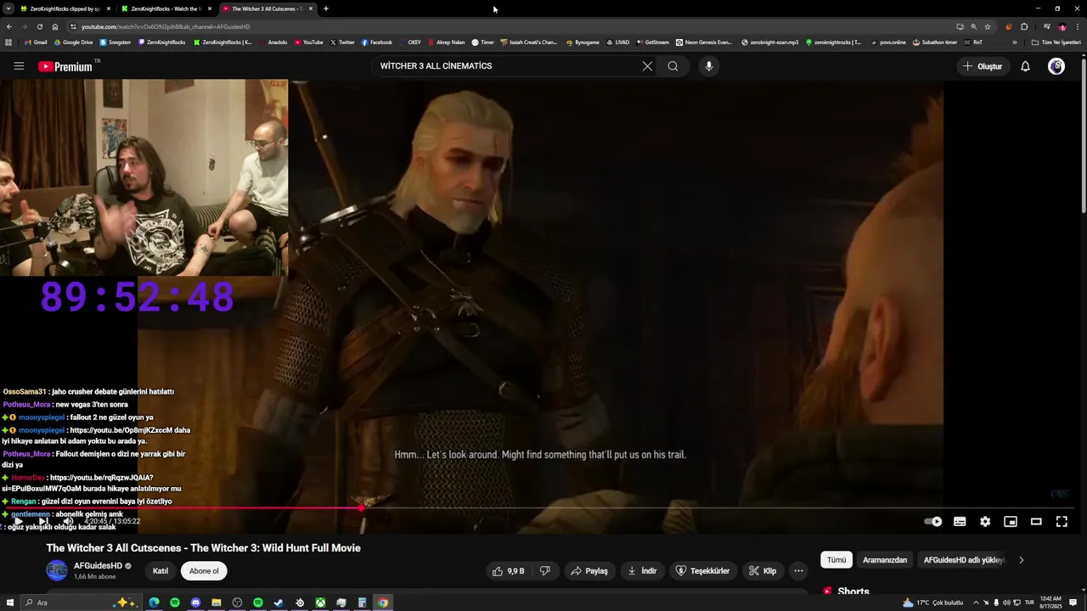Open Steam from the taskbar
Image resolution: width=1087 pixels, height=611 pixels.
[279, 603]
